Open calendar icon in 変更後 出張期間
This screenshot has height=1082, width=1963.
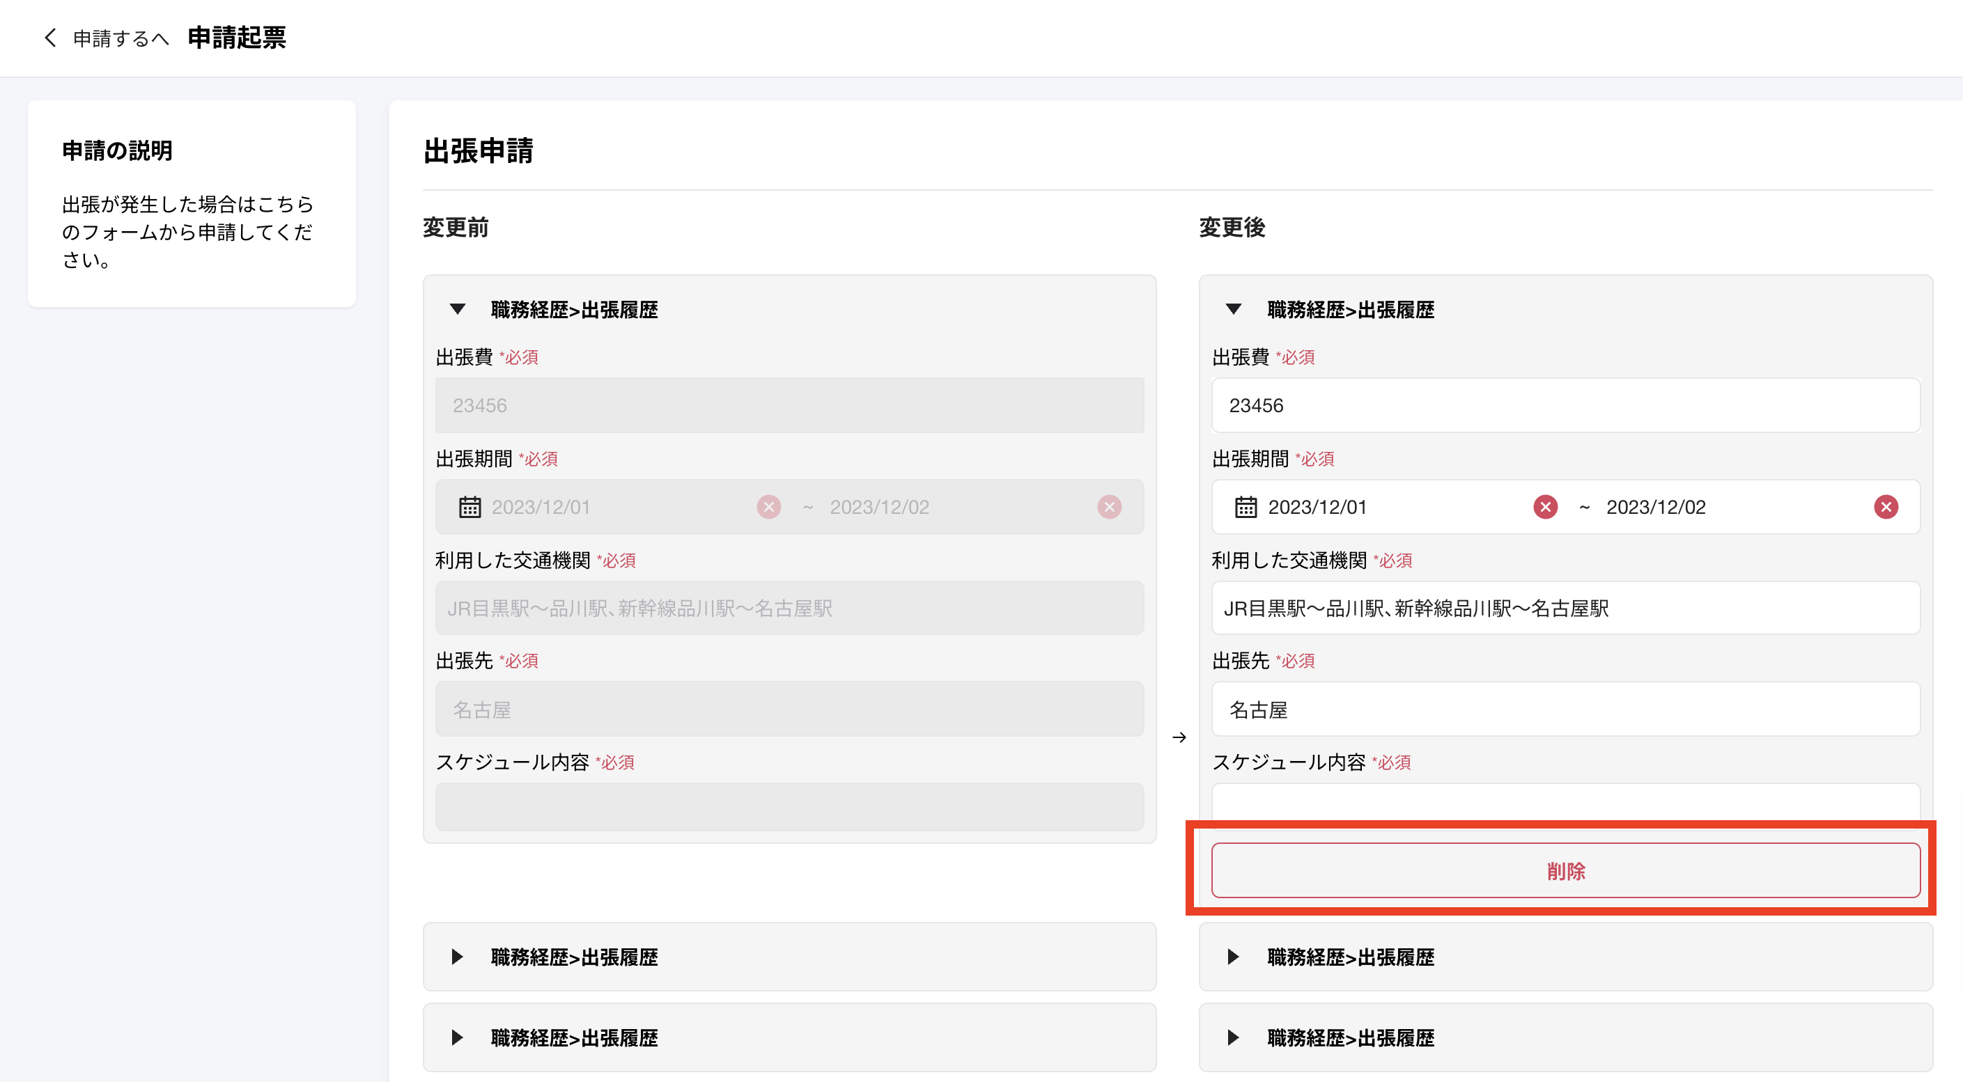tap(1246, 507)
